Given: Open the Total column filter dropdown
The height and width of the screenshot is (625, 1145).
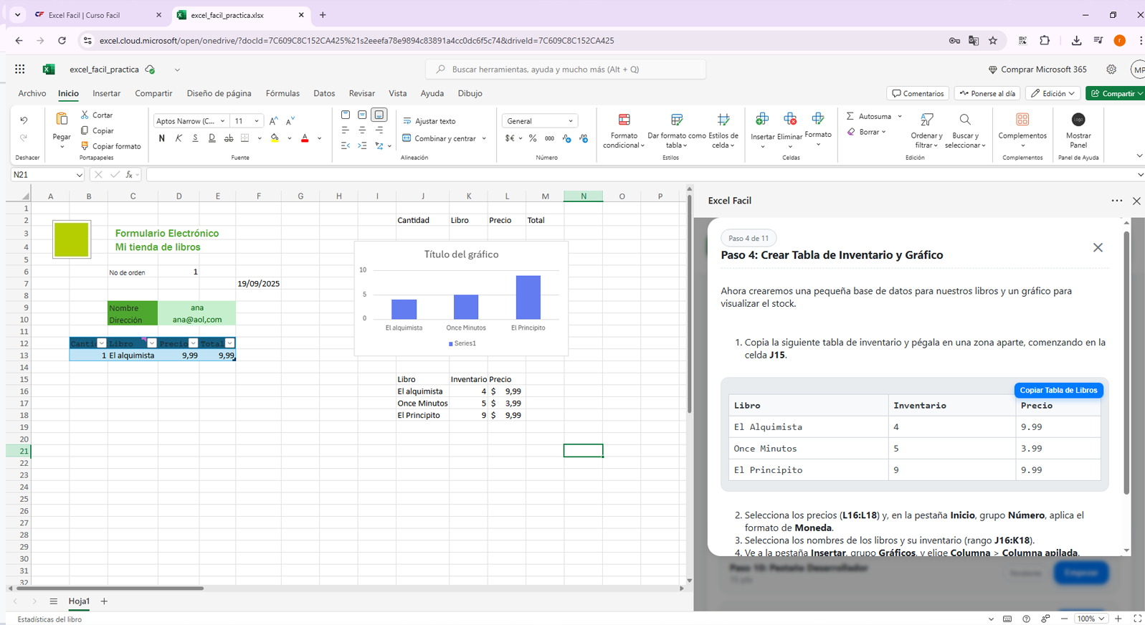Looking at the screenshot, I should tap(229, 343).
